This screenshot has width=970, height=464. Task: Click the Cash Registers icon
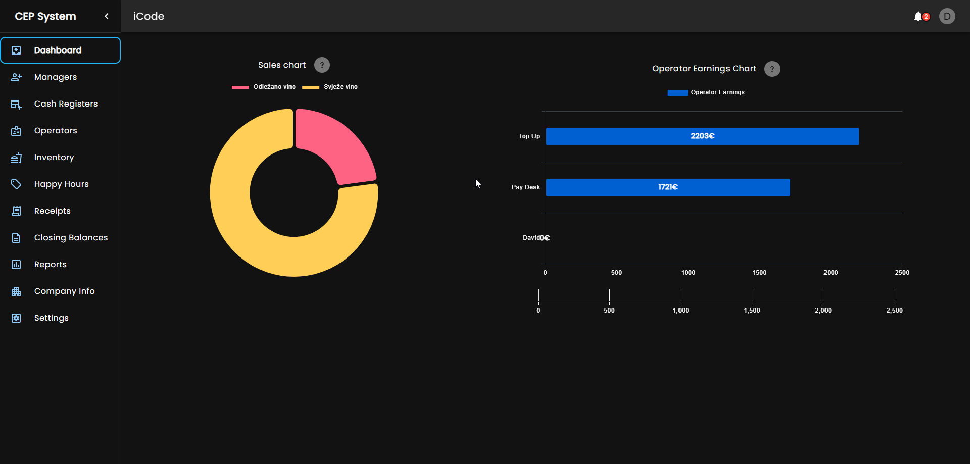16,104
